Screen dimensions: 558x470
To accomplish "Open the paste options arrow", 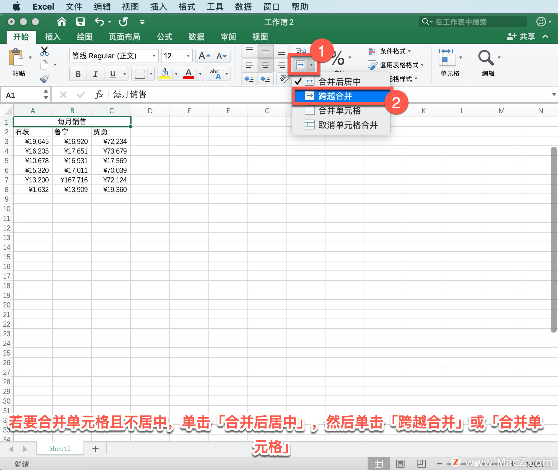I will 30,57.
